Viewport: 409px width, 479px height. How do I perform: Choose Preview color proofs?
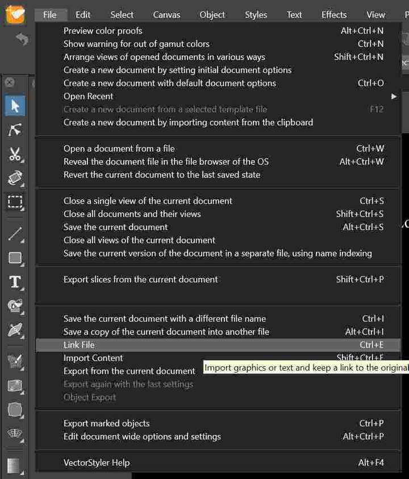218,31
